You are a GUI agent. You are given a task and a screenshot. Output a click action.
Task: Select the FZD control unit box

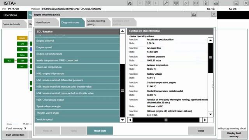(22, 61)
